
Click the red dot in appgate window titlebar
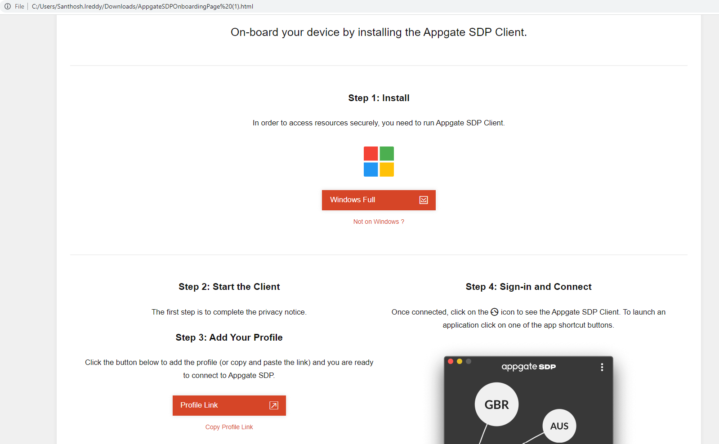[451, 361]
